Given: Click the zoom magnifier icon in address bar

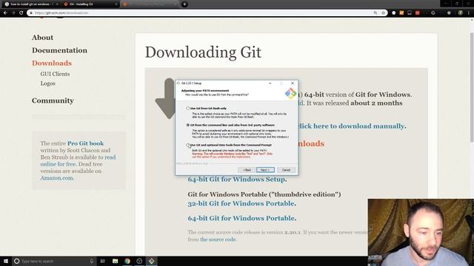Looking at the screenshot, I should click(x=375, y=13).
